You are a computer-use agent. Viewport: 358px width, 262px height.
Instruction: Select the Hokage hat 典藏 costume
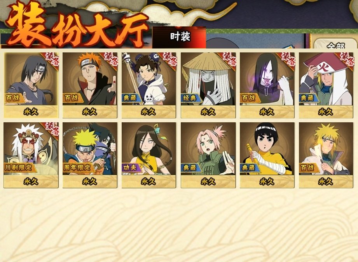point(326,85)
